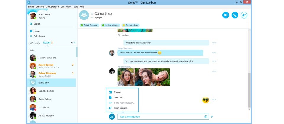
Task: Add people to the Game time conversation
Action: pyautogui.click(x=244, y=15)
